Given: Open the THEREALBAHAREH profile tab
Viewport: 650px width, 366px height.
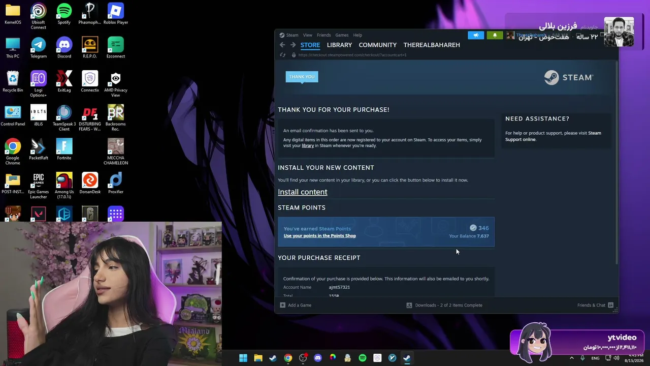Looking at the screenshot, I should 432,45.
